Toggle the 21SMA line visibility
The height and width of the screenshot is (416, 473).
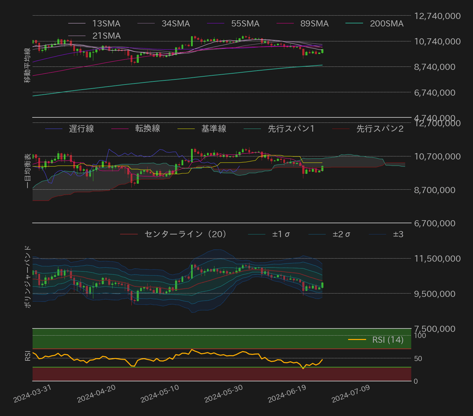pyautogui.click(x=77, y=36)
